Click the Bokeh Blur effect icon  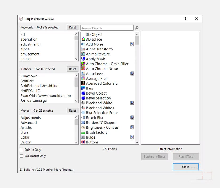[x=82, y=117]
